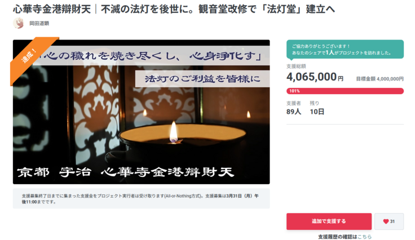Click the 目標金額 4,000,000円 text
Image resolution: width=415 pixels, height=240 pixels.
[379, 79]
